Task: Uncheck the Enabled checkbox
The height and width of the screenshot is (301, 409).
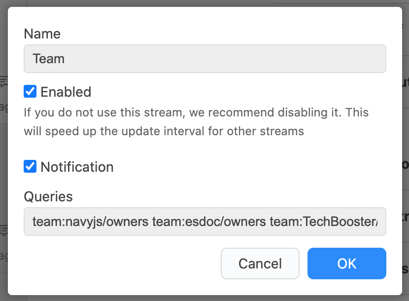Action: 30,91
